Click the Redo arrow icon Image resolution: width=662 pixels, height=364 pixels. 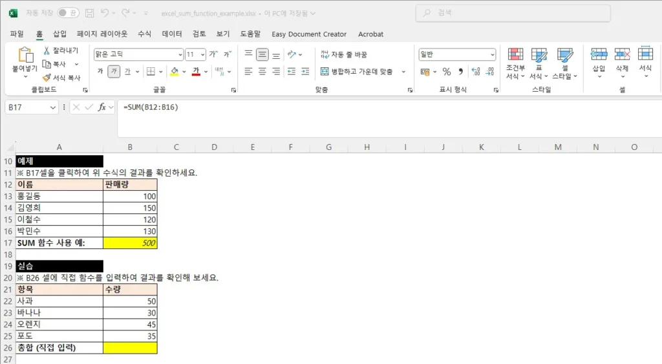click(125, 13)
